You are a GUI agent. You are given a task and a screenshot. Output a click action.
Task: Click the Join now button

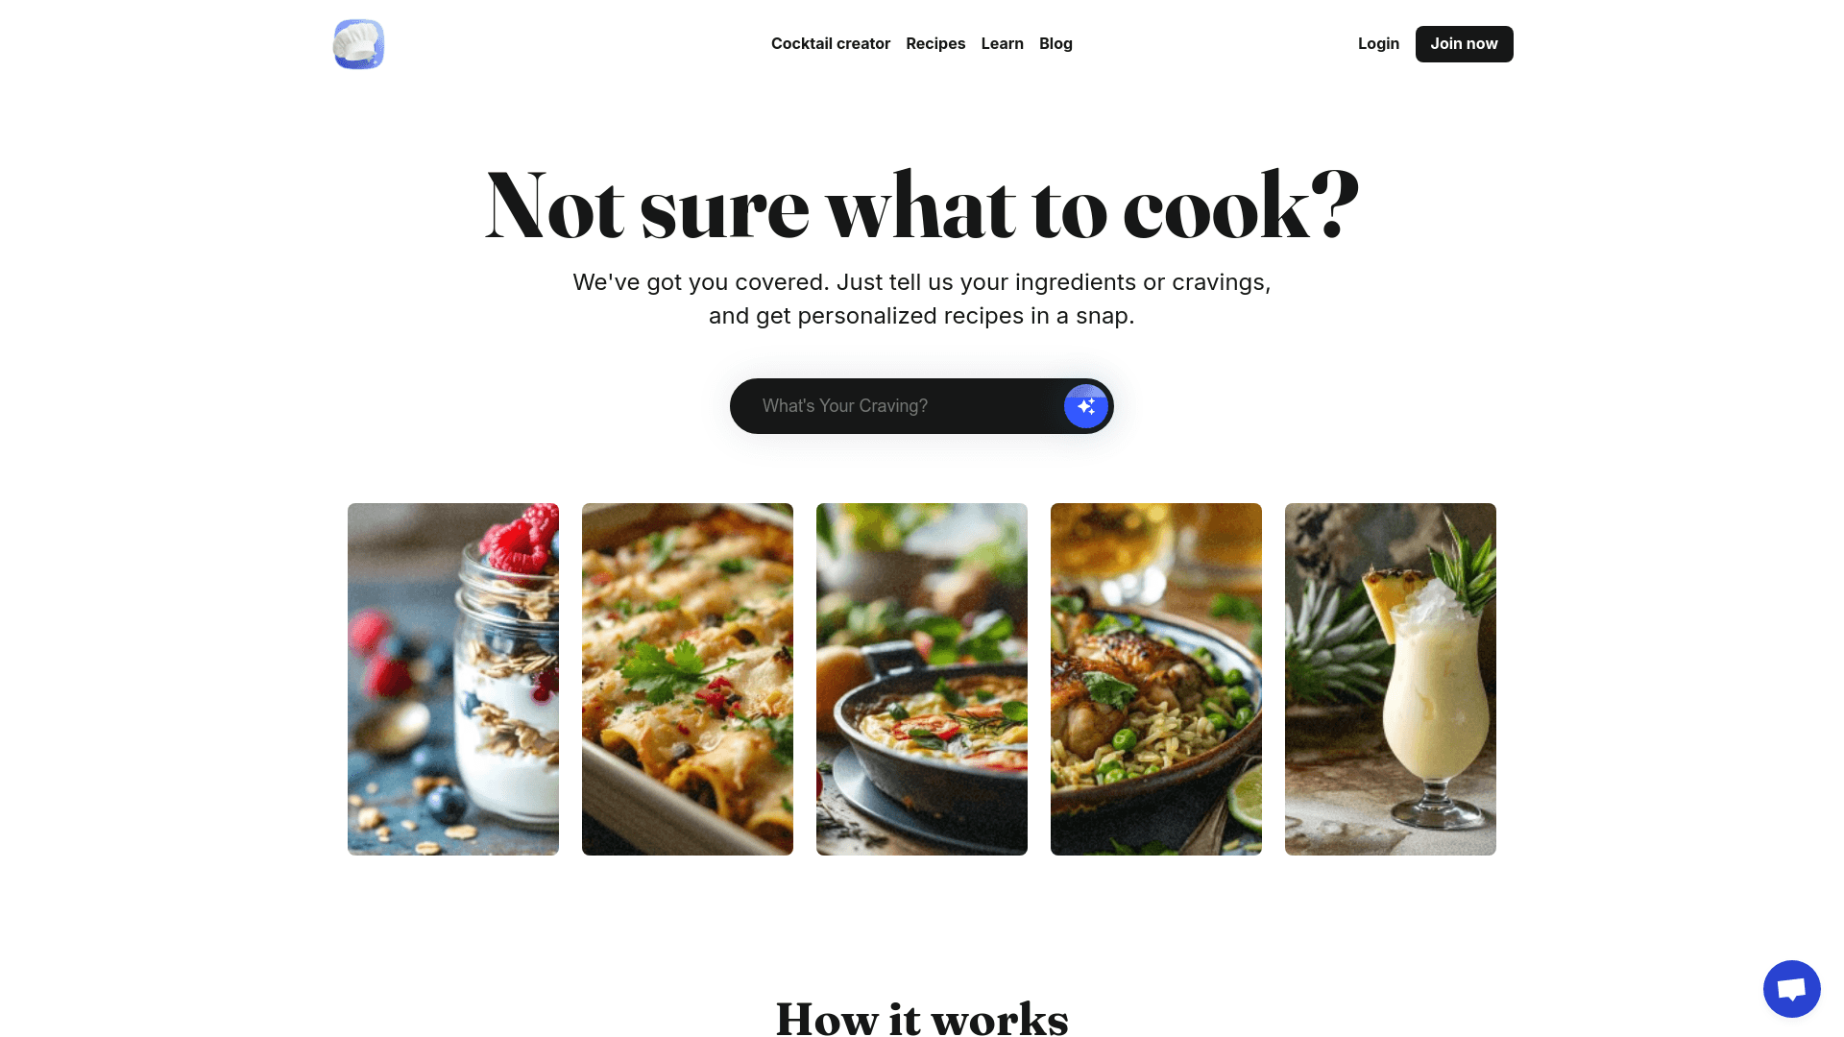[x=1464, y=44]
